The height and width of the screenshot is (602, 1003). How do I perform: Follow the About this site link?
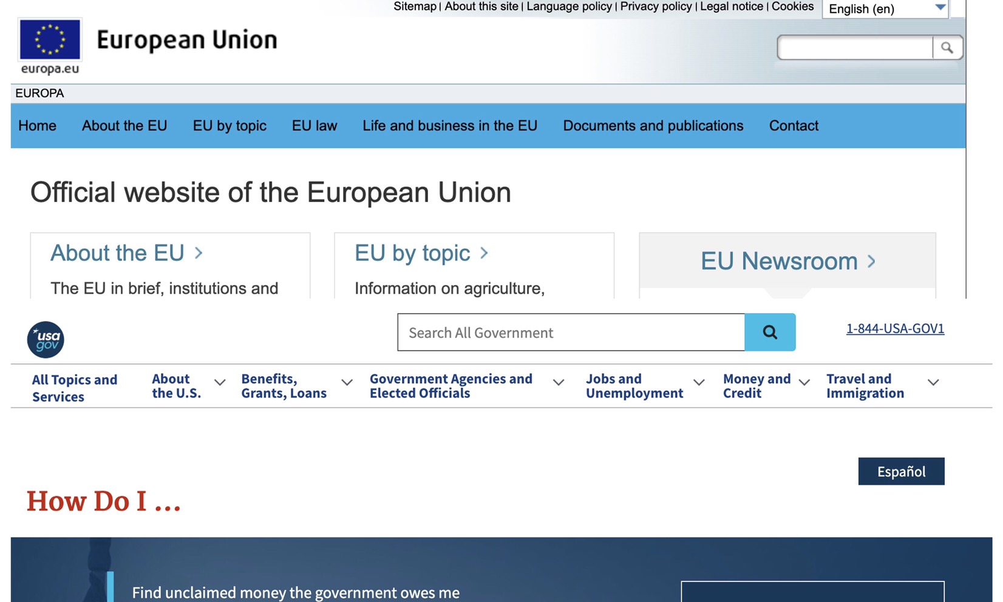[x=481, y=7]
